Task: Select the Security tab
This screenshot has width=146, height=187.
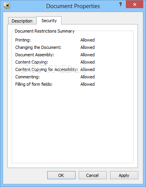Action: click(49, 21)
